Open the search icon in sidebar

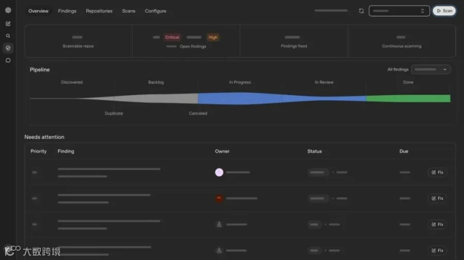8,36
